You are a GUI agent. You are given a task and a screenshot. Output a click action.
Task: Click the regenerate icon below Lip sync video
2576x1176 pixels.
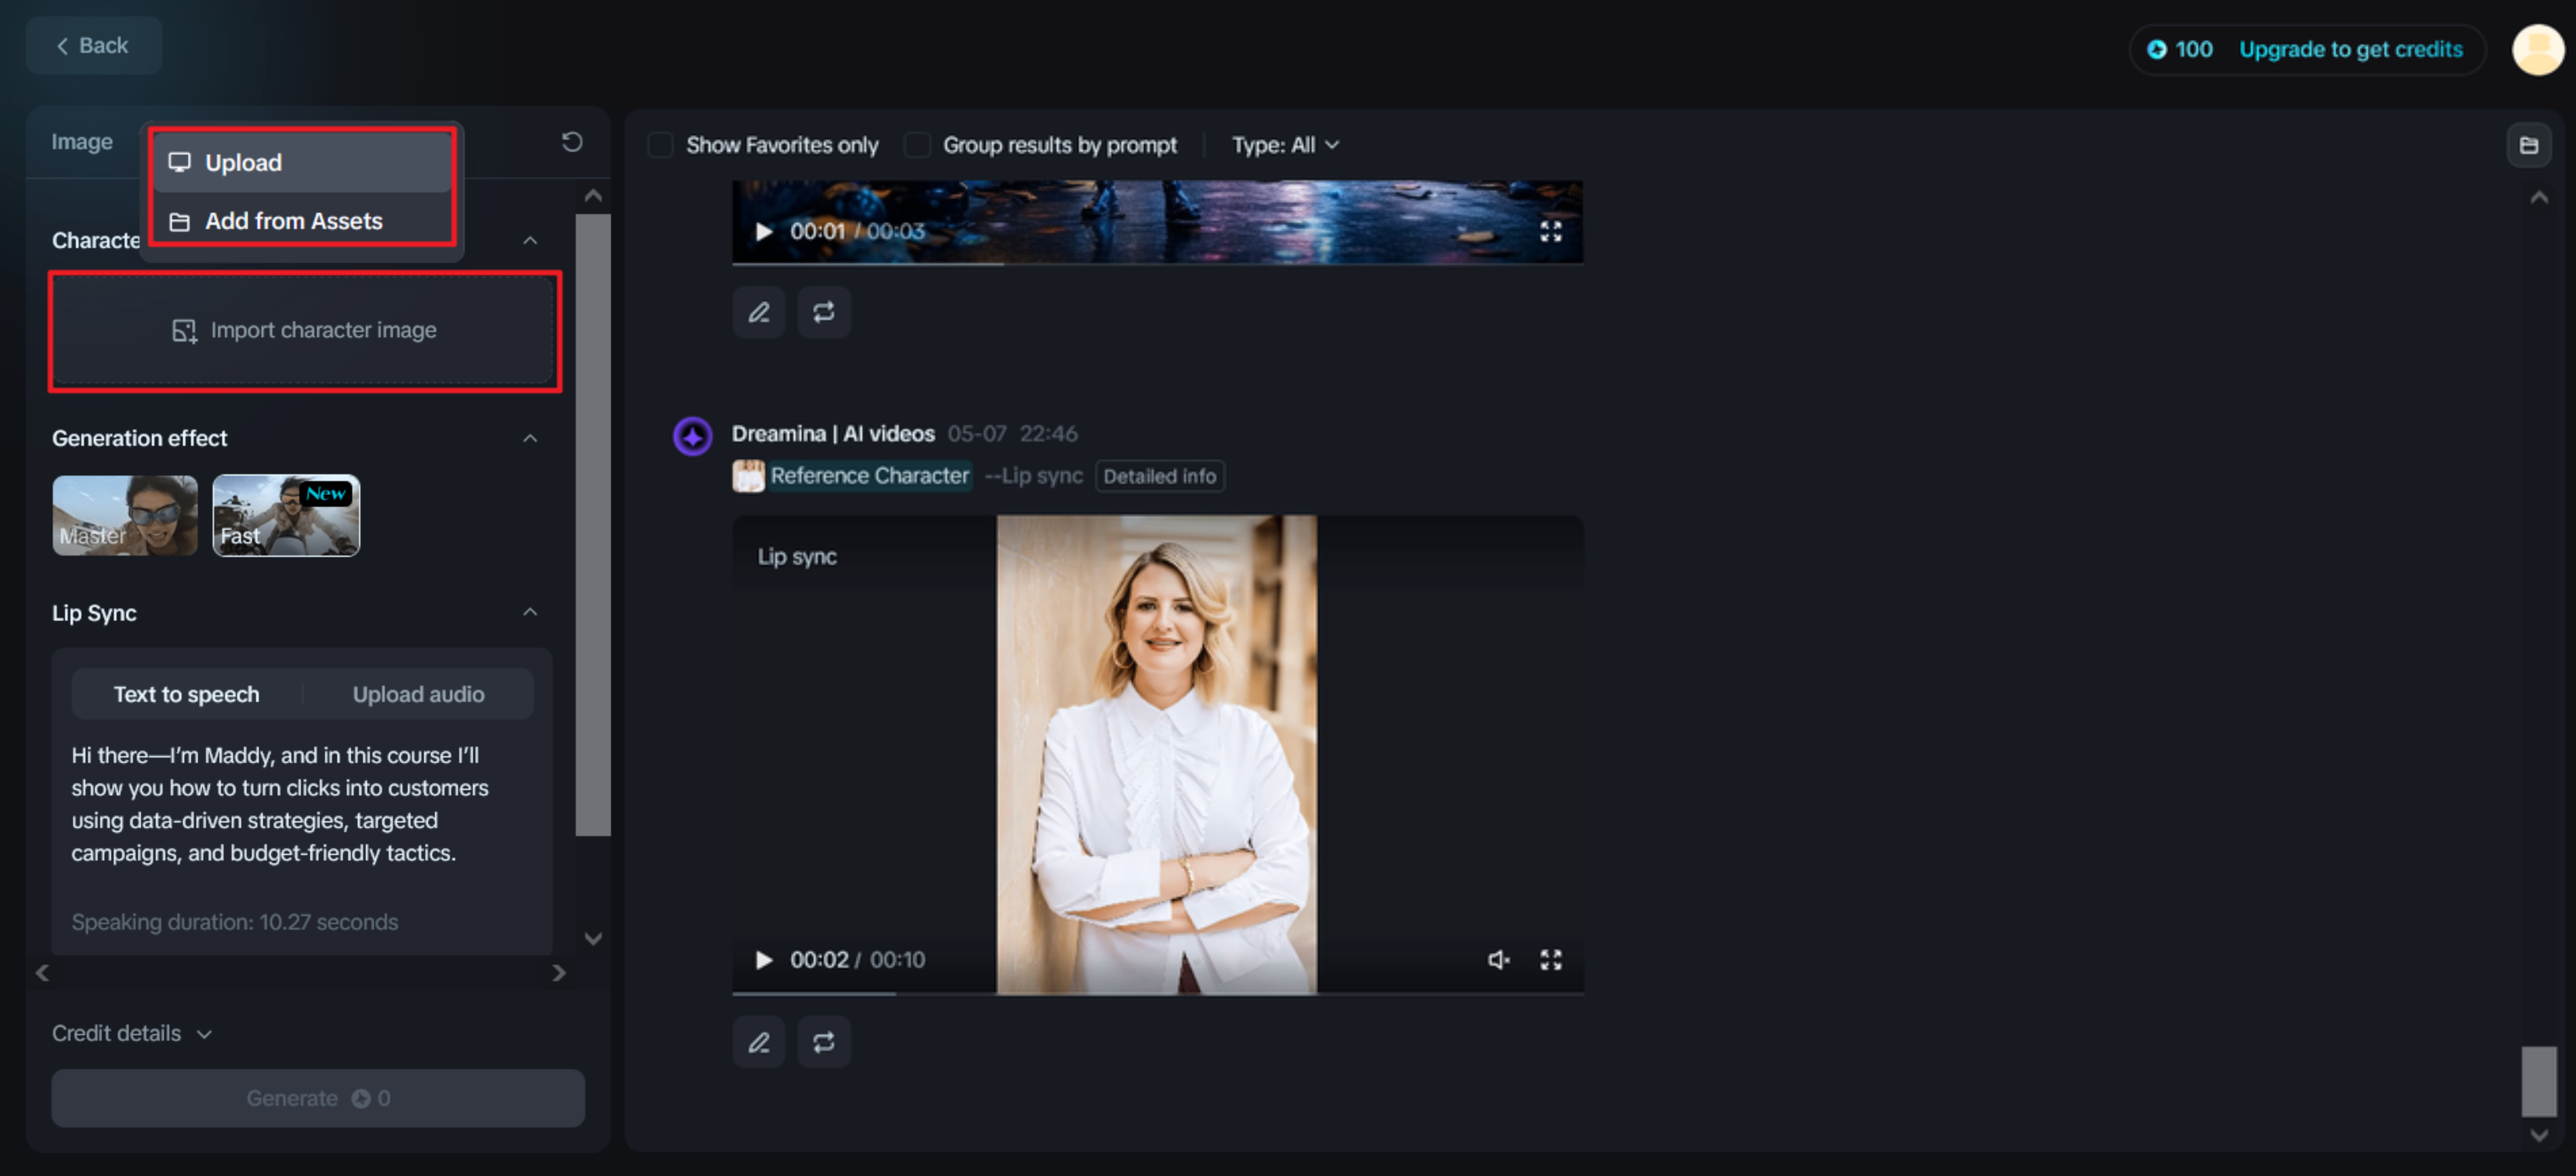click(823, 1042)
